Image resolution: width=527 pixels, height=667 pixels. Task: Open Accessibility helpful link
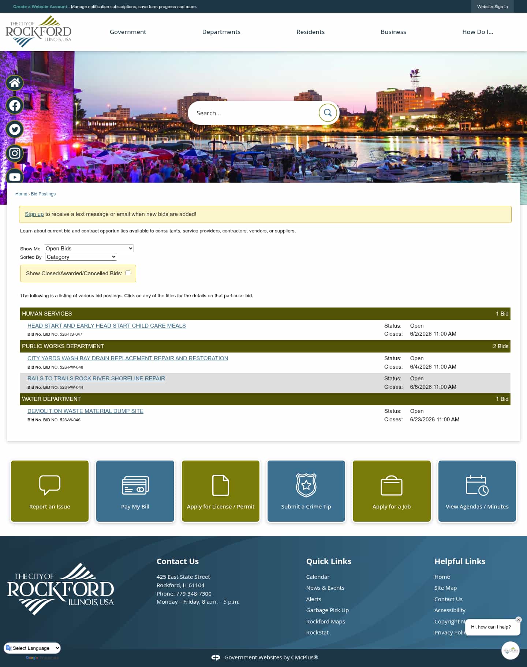point(450,610)
